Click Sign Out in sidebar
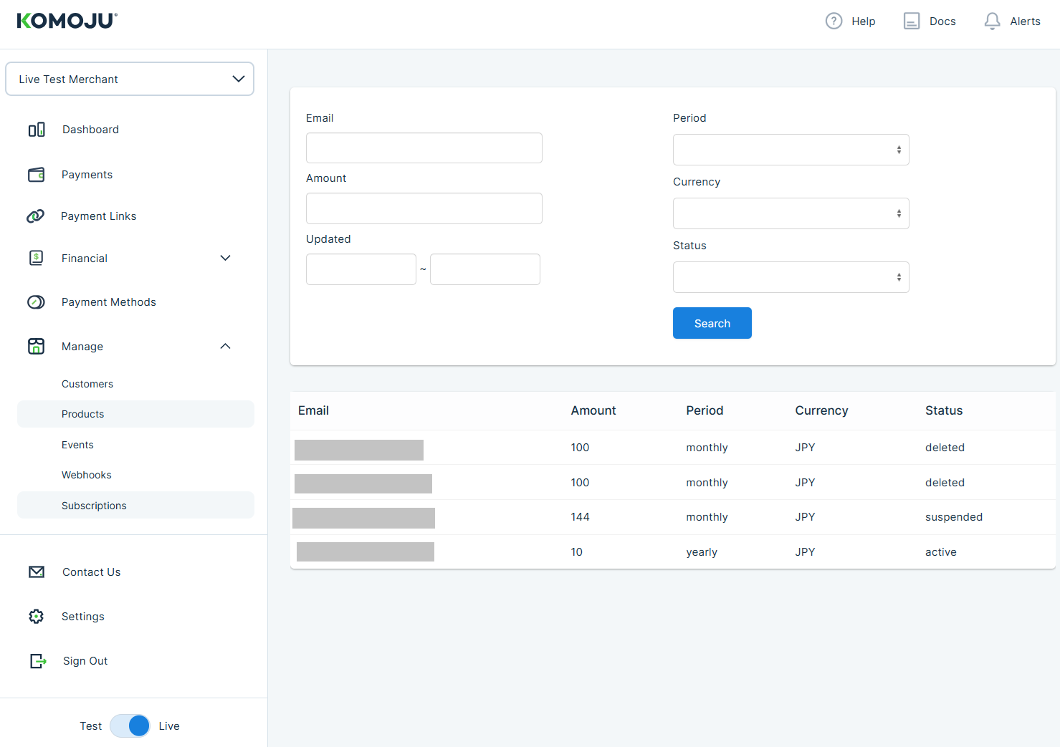Viewport: 1060px width, 747px height. (85, 661)
